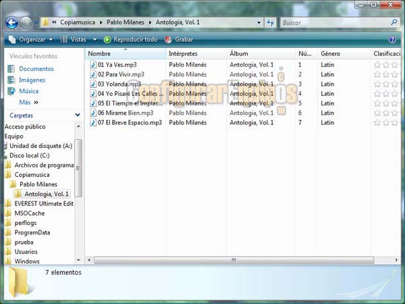Click Reproducir todo

coord(130,40)
